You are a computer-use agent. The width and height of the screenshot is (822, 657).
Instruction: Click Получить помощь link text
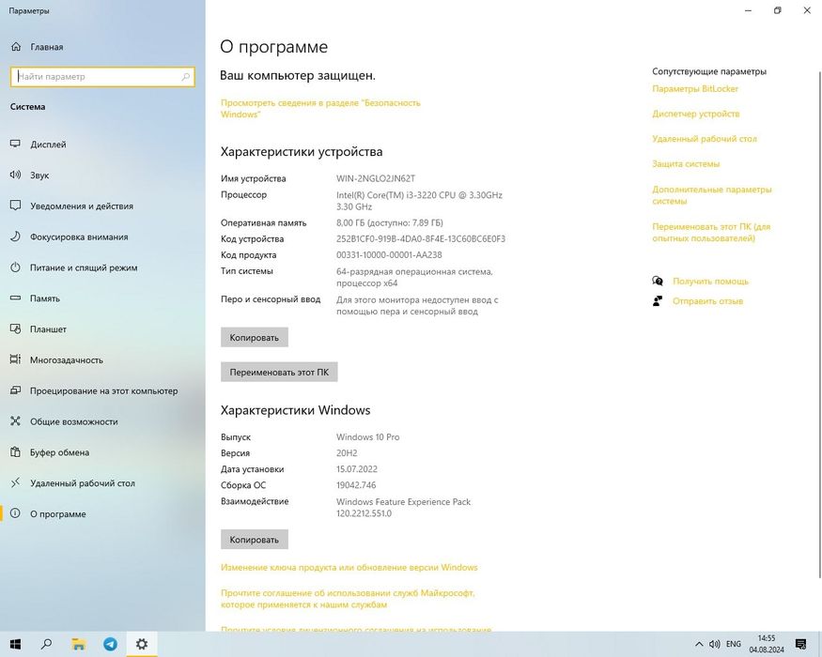[x=710, y=282]
